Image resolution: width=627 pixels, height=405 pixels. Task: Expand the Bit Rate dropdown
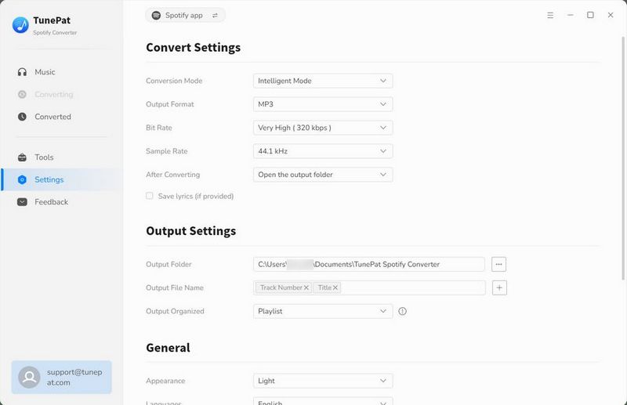point(323,128)
